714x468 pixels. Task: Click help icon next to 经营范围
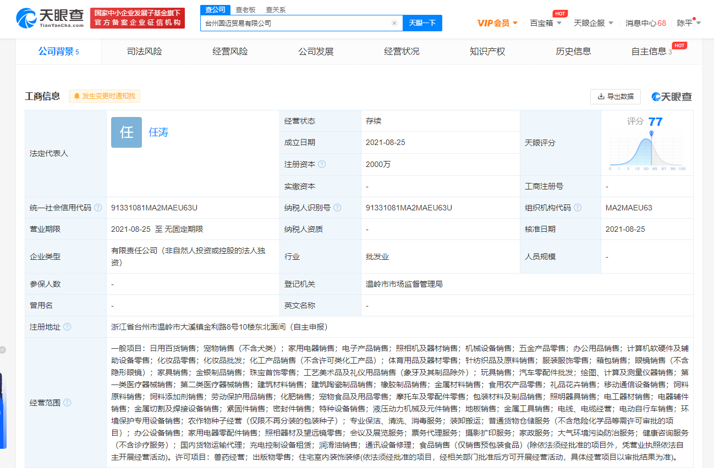[67, 403]
